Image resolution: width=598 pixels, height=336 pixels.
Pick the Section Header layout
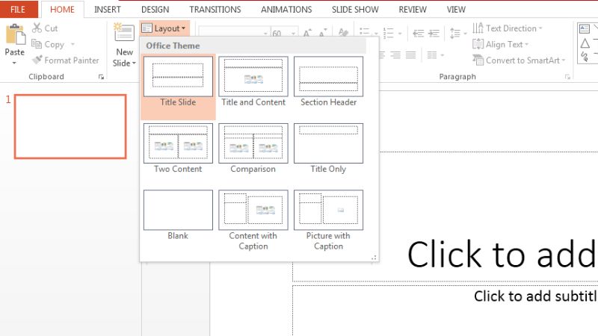click(x=328, y=82)
